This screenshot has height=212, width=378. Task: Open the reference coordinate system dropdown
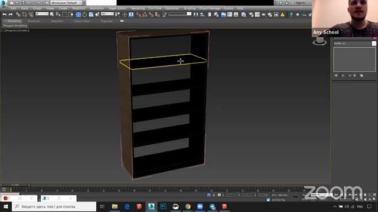pos(107,14)
